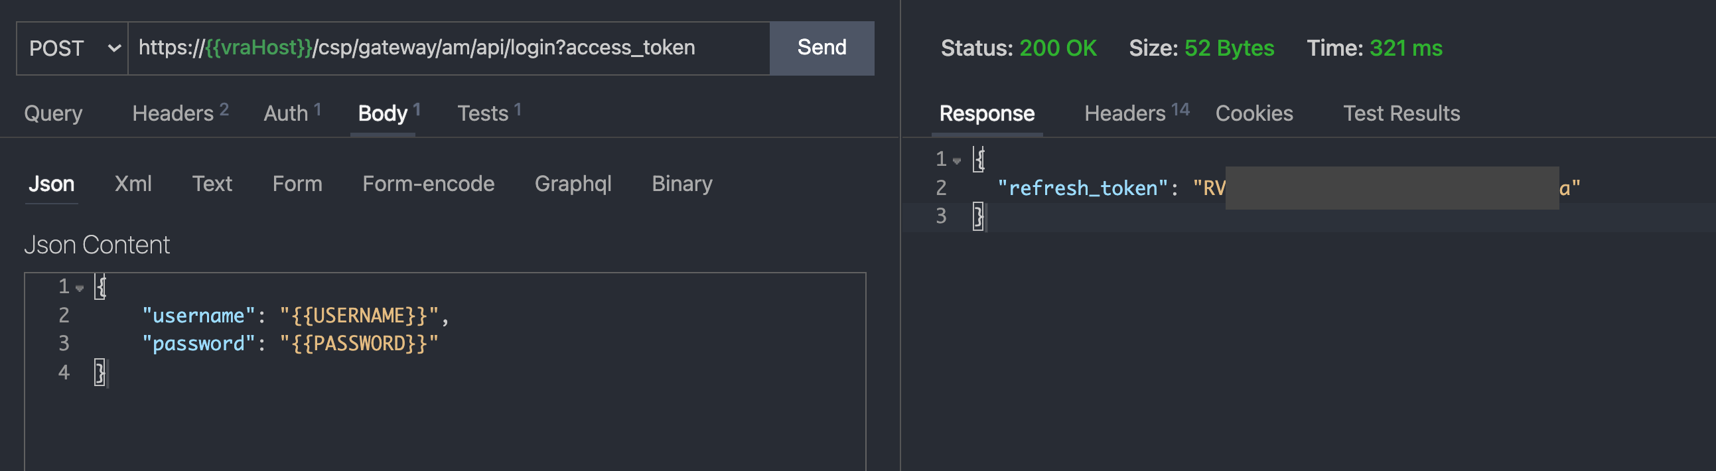View the response Headers tab showing 14 headers
This screenshot has height=471, width=1716.
coord(1127,113)
